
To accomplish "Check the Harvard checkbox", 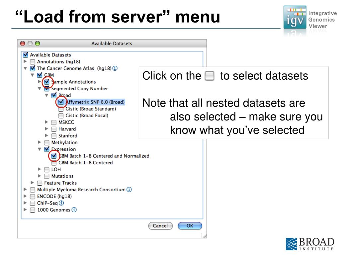I will pyautogui.click(x=54, y=129).
